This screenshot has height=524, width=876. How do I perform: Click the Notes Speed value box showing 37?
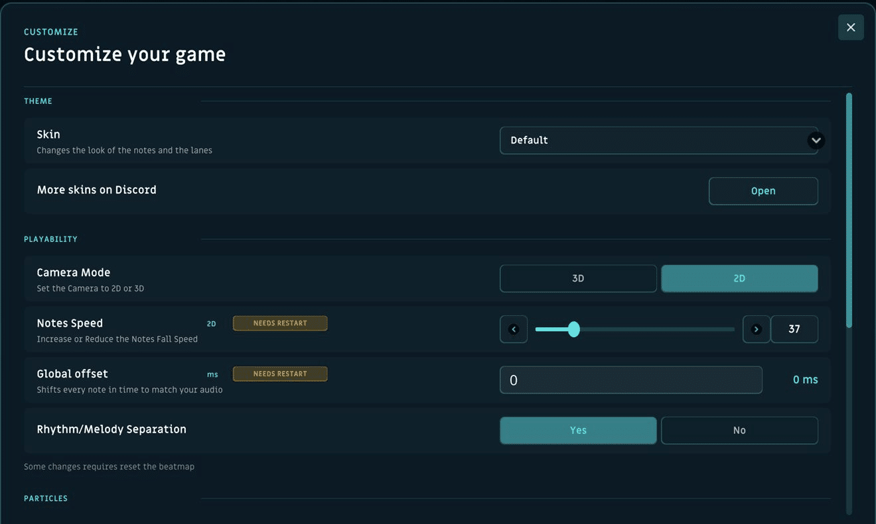(x=794, y=329)
